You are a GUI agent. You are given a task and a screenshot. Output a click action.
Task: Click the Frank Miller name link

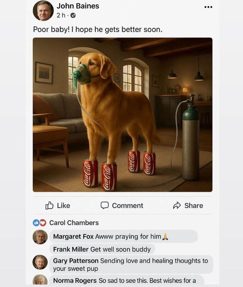point(71,249)
